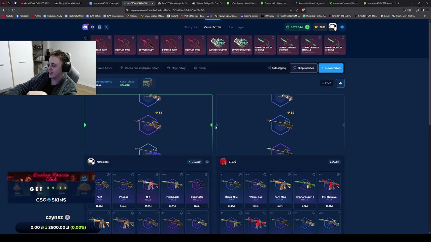
Task: Open Codzienne najlepsze bitwy tab
Action: point(139,68)
